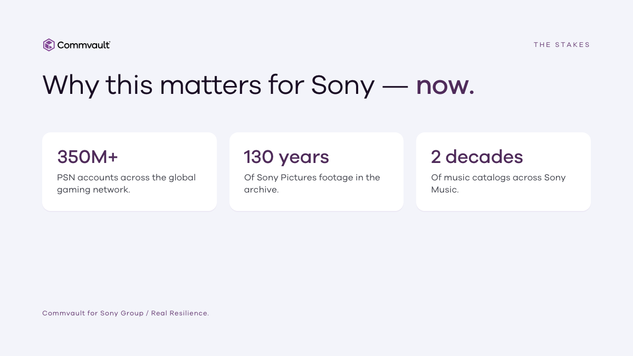
Task: Click Commvault for Sony Group in the footer
Action: pyautogui.click(x=93, y=313)
